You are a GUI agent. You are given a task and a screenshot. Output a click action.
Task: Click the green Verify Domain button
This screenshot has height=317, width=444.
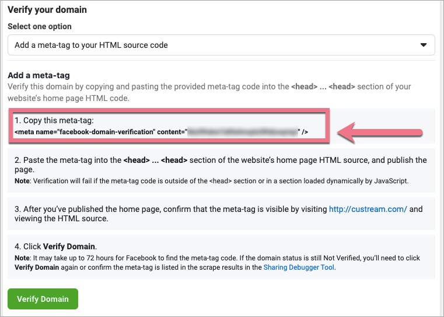coord(43,299)
